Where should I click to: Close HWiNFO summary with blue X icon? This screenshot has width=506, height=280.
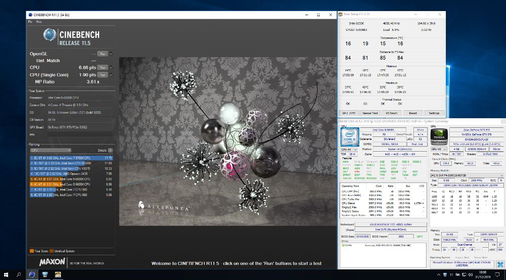point(500,264)
